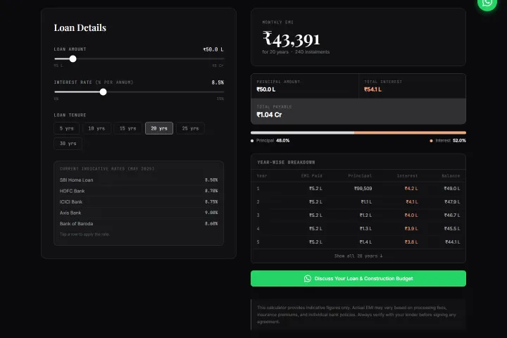Click Discuss Your Loan & Construction Budget button

click(358, 278)
